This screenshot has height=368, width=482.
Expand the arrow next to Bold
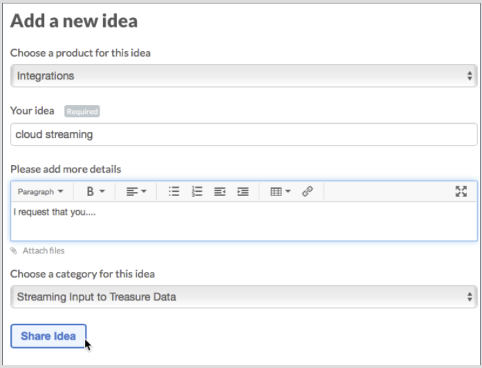pos(102,191)
